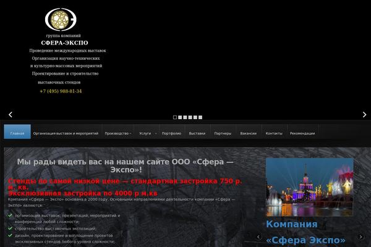Open the Выставки menu item
The width and height of the screenshot is (371, 247).
(197, 133)
